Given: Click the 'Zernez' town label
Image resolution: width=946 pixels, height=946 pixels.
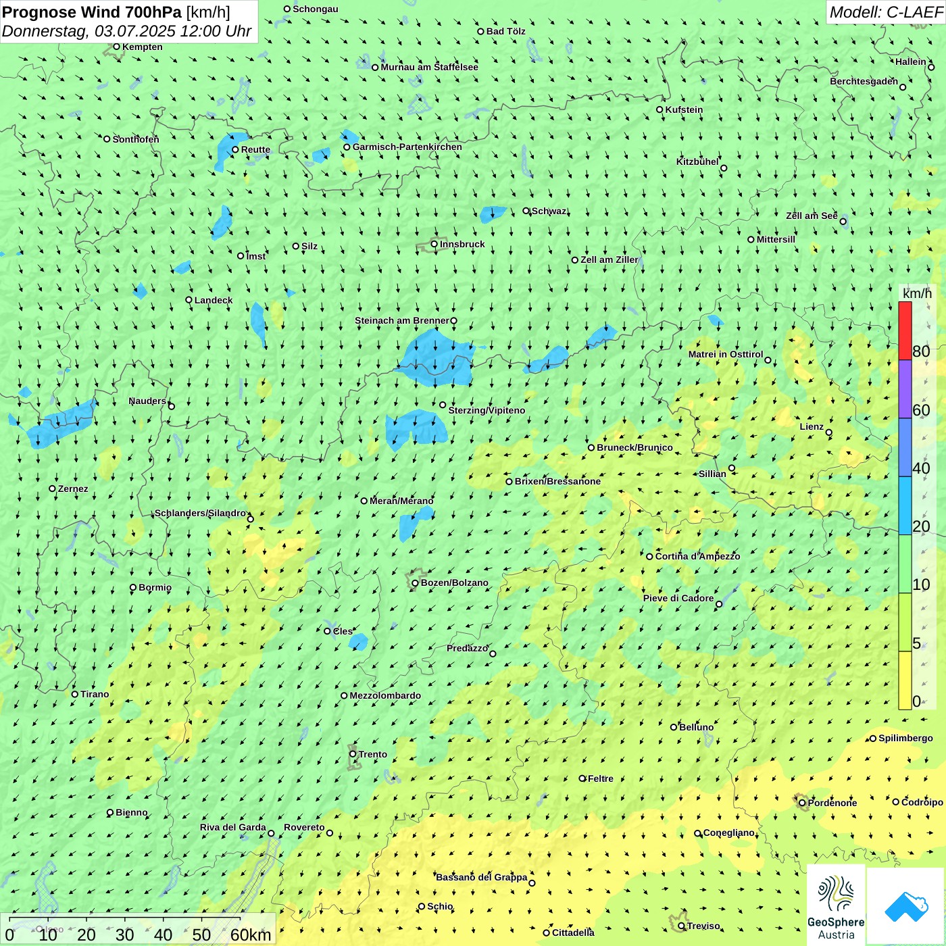Looking at the screenshot, I should click(73, 489).
